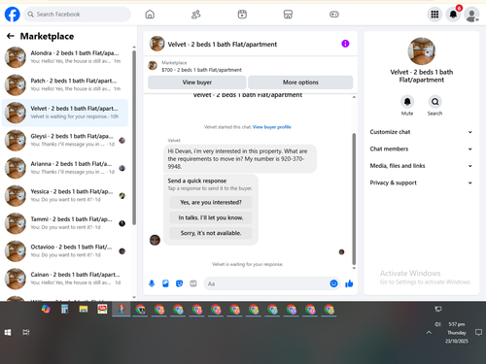Attach a photo file icon
The width and height of the screenshot is (486, 364).
tap(165, 283)
